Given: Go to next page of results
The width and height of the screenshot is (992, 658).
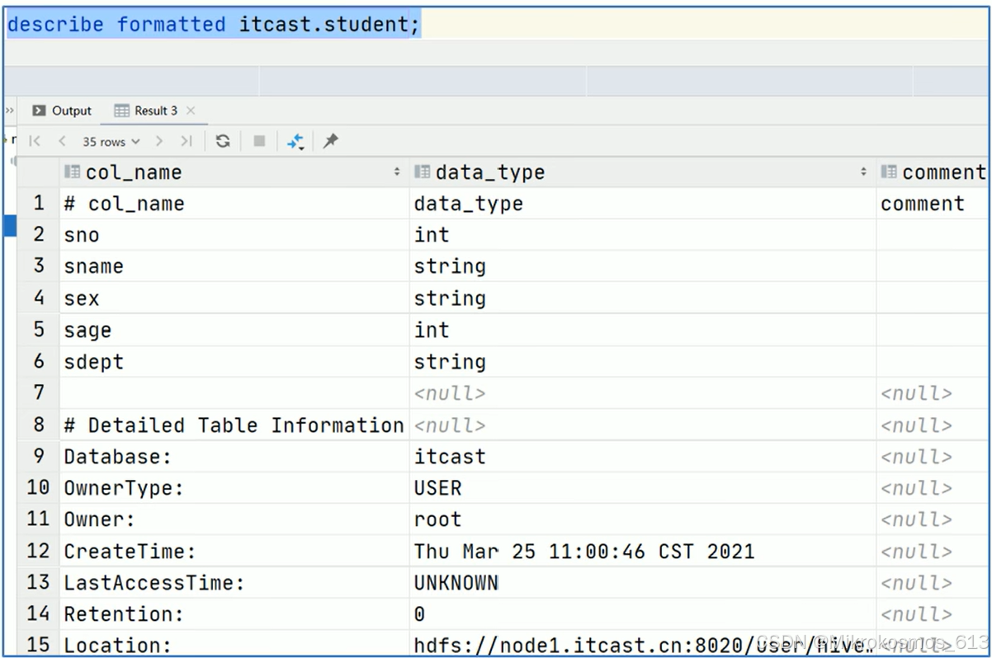Looking at the screenshot, I should pos(159,141).
